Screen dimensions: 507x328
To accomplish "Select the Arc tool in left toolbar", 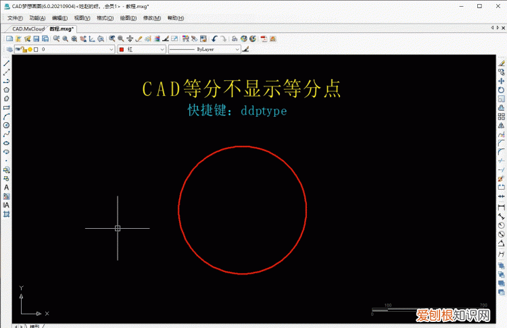I will coord(6,117).
